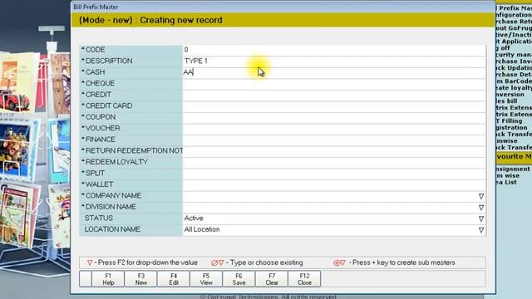
Task: Click the F3 New button
Action: click(140, 279)
